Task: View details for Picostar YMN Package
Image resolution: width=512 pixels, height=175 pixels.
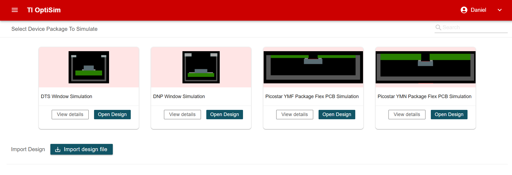Action: [407, 114]
